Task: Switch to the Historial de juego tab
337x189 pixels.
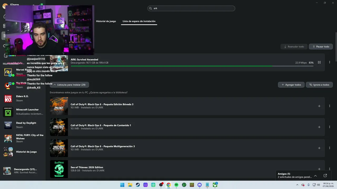Action: (106, 21)
